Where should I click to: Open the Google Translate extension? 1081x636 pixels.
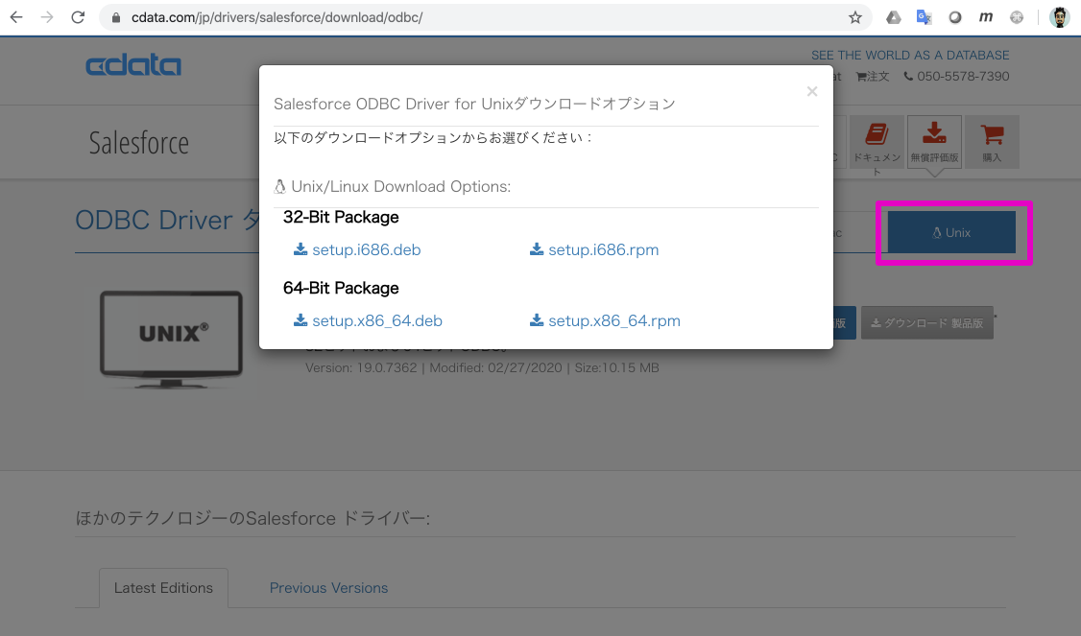pyautogui.click(x=924, y=17)
